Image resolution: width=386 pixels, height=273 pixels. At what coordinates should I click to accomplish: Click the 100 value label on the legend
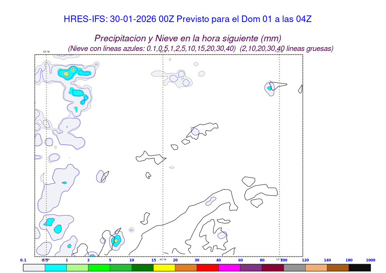click(x=284, y=260)
